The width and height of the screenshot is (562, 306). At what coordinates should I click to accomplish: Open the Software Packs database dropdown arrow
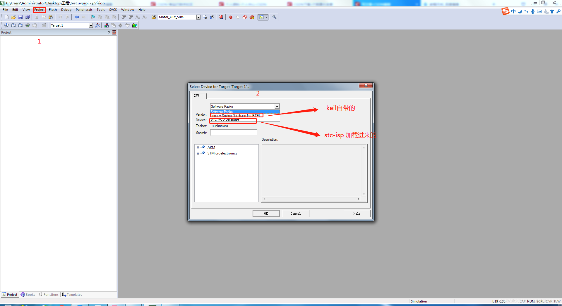[277, 107]
